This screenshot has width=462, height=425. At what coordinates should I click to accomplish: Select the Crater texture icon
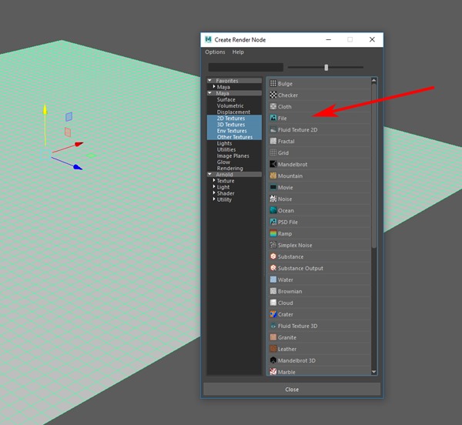[273, 314]
